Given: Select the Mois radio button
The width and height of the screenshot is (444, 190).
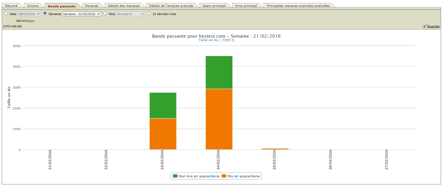Looking at the screenshot, I should tap(105, 14).
